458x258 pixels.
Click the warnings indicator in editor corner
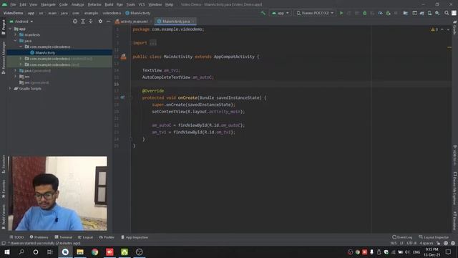tap(434, 29)
